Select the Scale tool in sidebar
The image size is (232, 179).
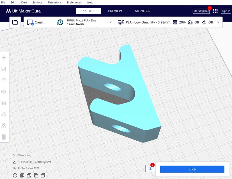coord(4,69)
